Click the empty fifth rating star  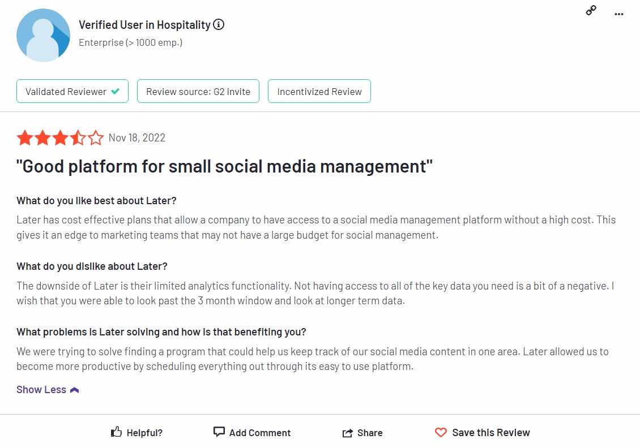tap(96, 138)
